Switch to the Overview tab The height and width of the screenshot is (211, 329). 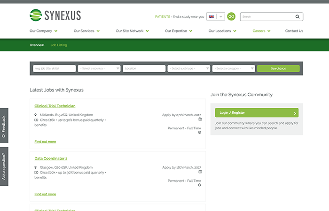37,45
